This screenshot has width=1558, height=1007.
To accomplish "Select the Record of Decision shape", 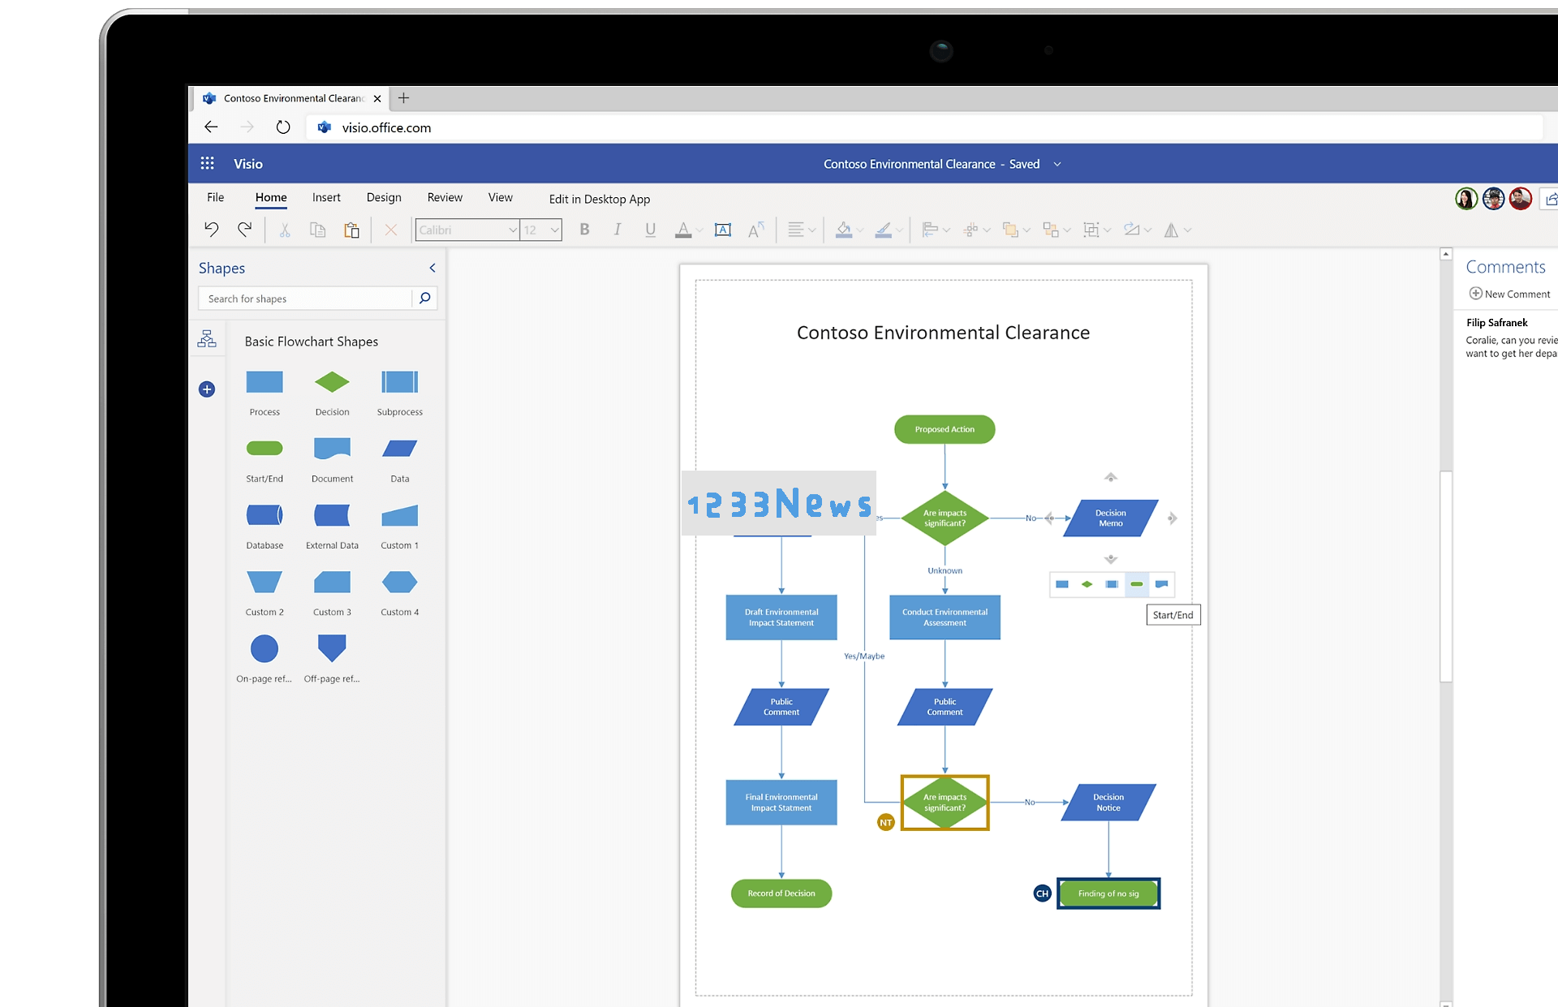I will point(781,893).
